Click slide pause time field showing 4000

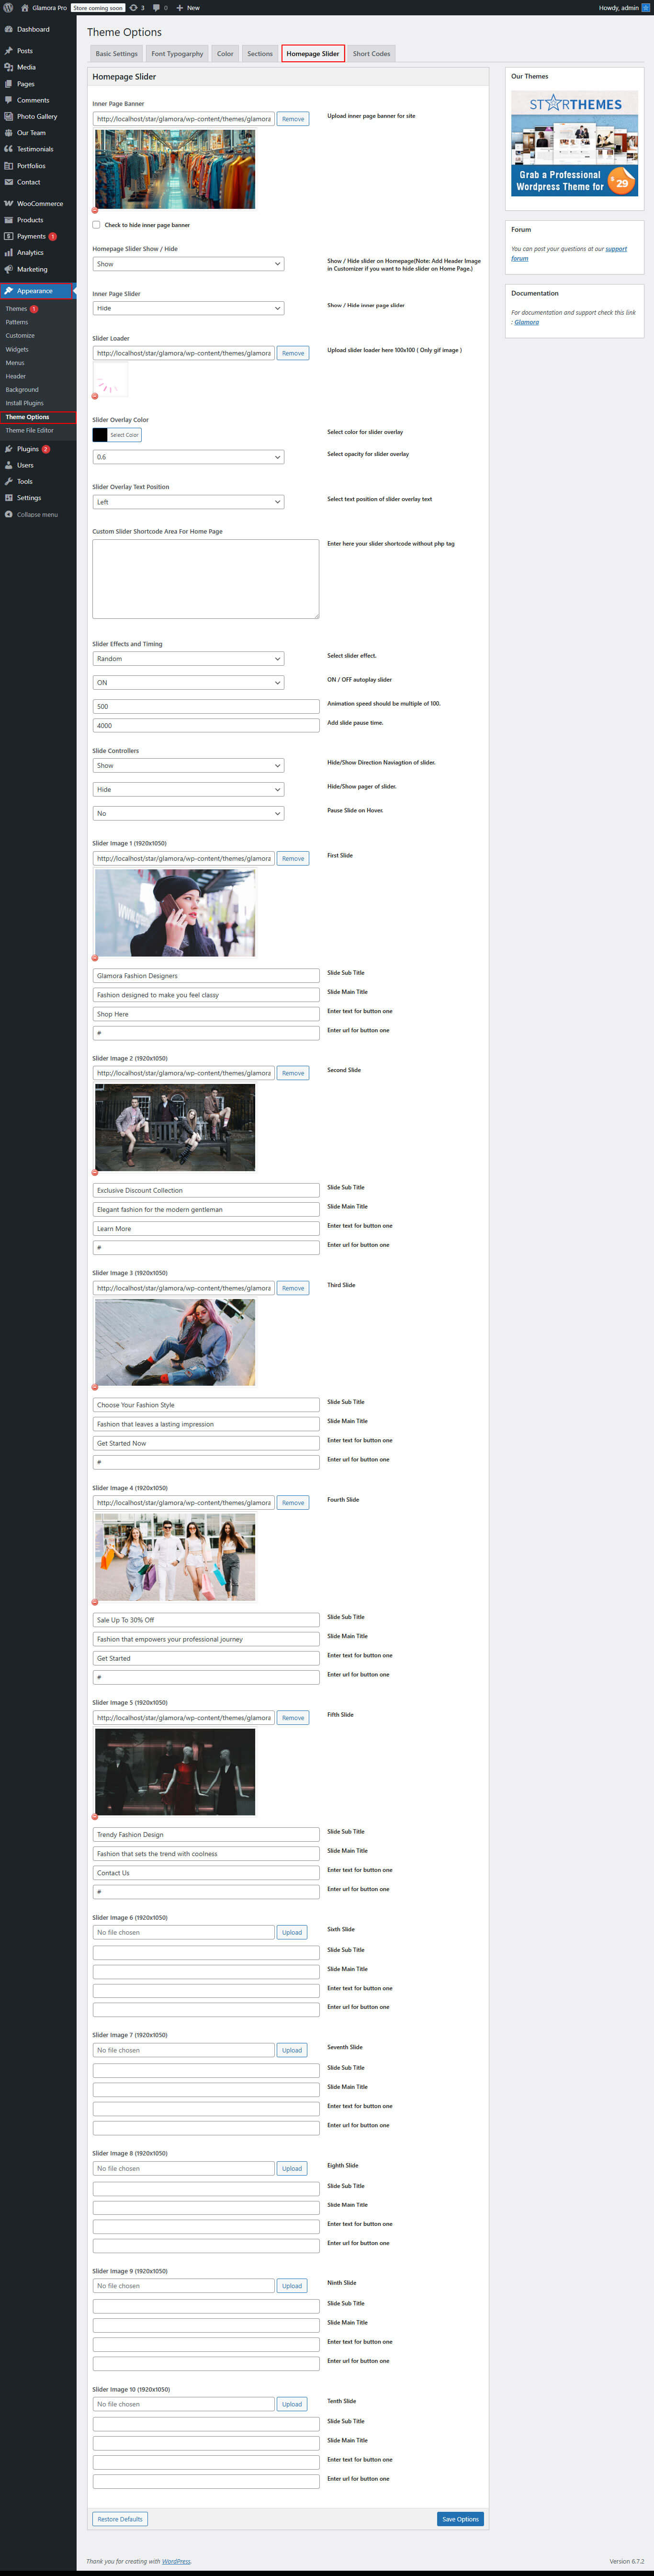[206, 726]
